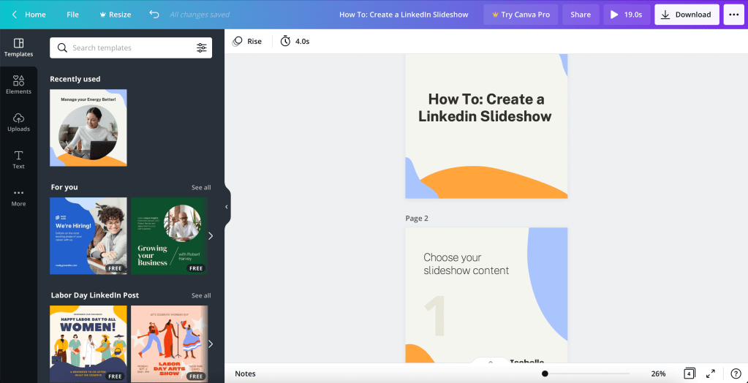
Task: Select the Text tool in sidebar
Action: (18, 159)
